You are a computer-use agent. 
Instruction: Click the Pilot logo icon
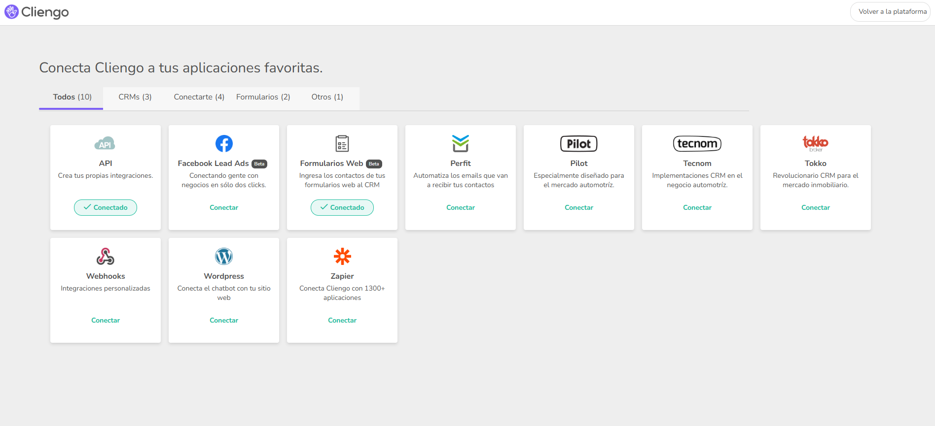pyautogui.click(x=579, y=144)
